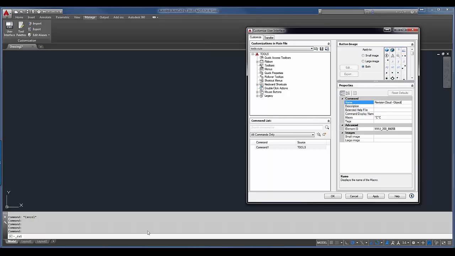This screenshot has height=256, width=455.
Task: Open status bar customization menu icon
Action: [450, 242]
